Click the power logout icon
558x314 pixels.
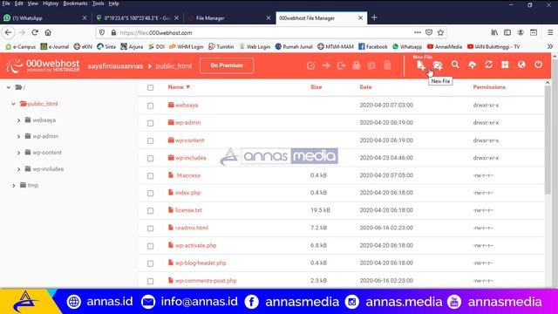pos(538,65)
